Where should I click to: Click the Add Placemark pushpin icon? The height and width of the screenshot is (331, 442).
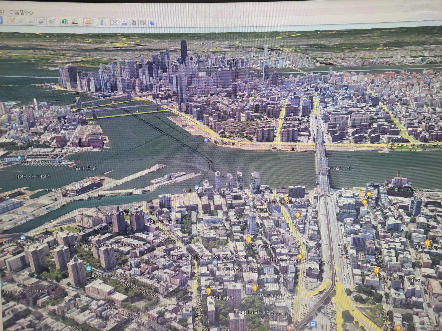click(12, 20)
